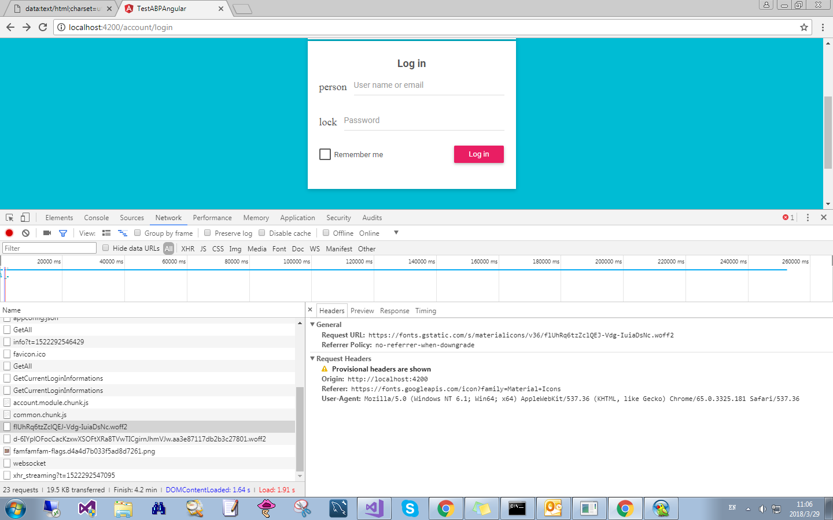Click the network Filter input field
The image size is (833, 520).
coord(49,247)
